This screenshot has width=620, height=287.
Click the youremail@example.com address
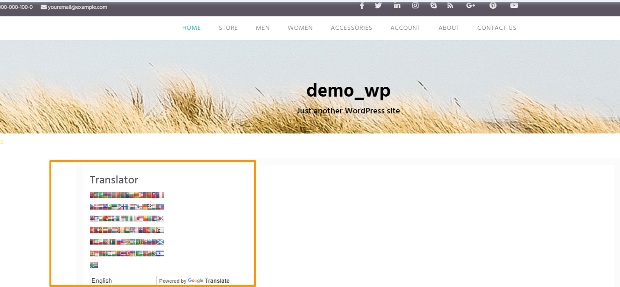click(78, 7)
